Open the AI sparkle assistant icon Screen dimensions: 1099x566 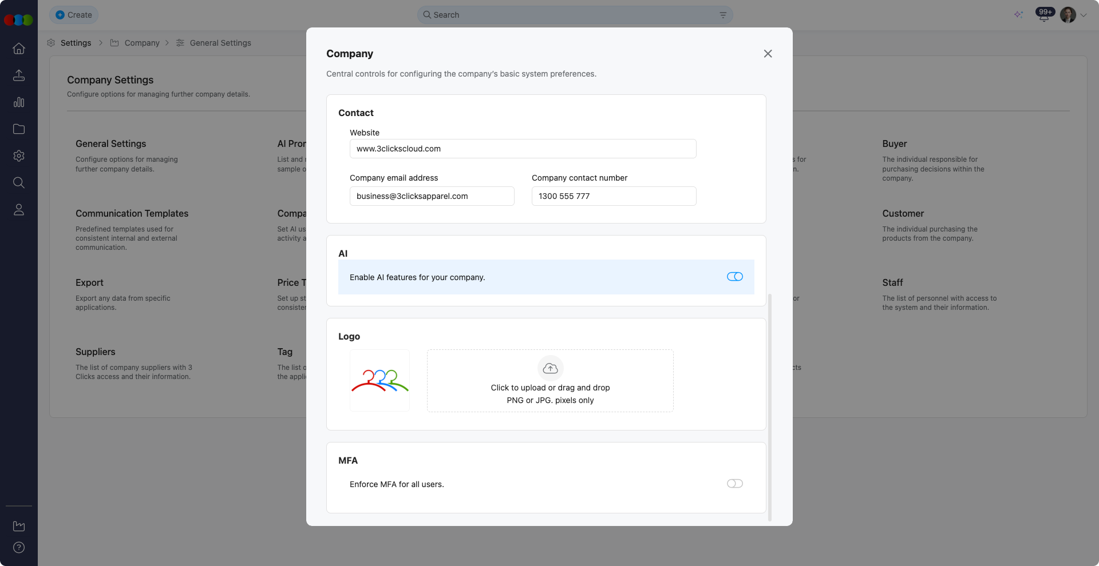pyautogui.click(x=1019, y=14)
